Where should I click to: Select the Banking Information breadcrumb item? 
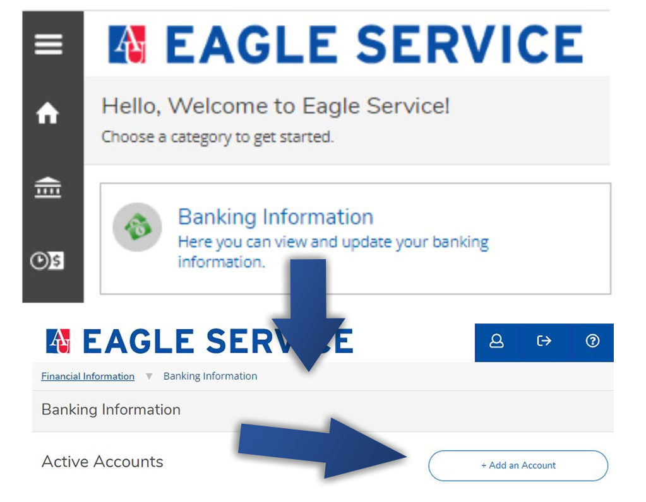tap(210, 376)
